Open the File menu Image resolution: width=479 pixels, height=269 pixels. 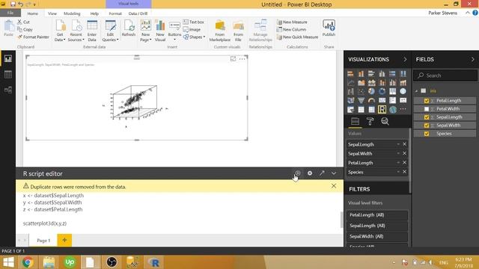[x=10, y=13]
